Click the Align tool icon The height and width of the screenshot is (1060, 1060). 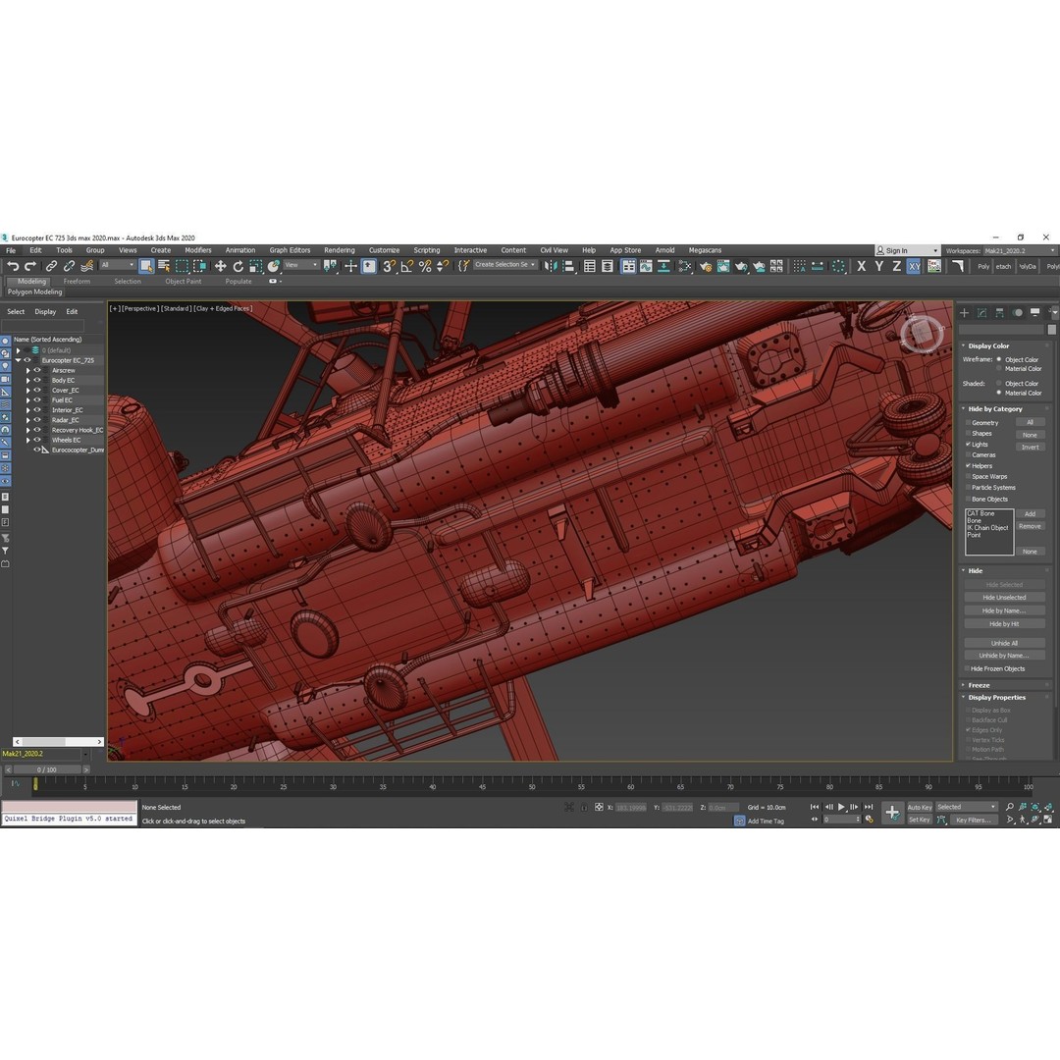568,266
